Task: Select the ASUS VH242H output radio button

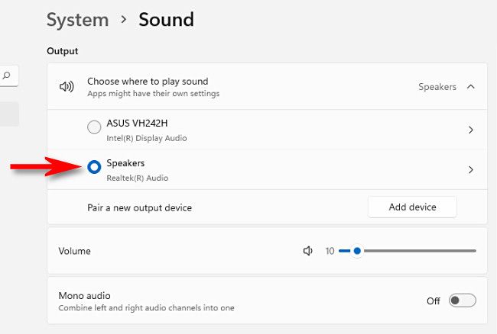Action: [94, 127]
